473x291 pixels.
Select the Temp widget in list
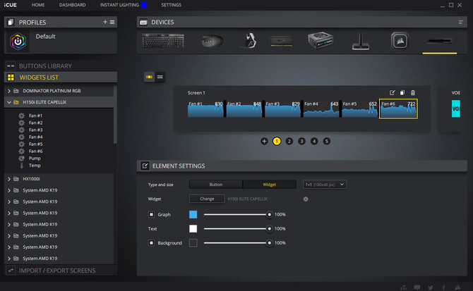[35, 166]
